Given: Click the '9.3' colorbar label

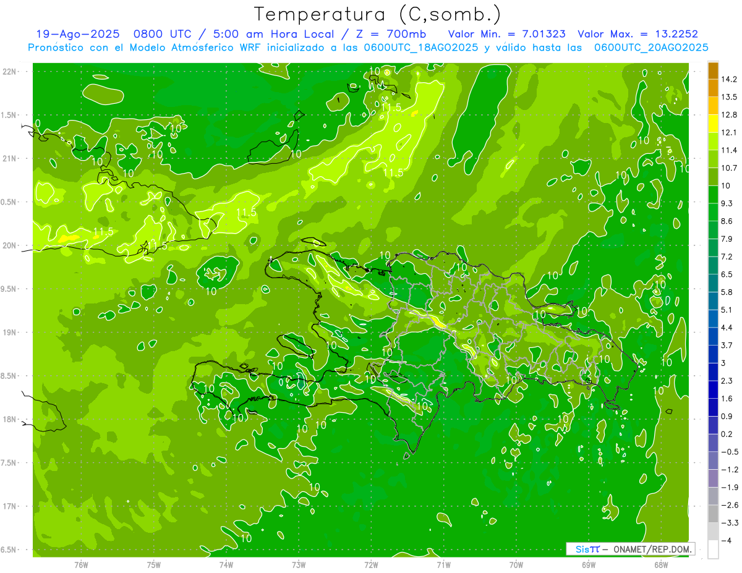Looking at the screenshot, I should [727, 203].
